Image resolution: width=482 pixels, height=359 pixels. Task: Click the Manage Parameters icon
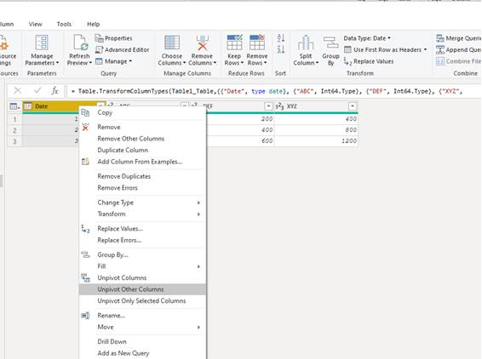[42, 43]
